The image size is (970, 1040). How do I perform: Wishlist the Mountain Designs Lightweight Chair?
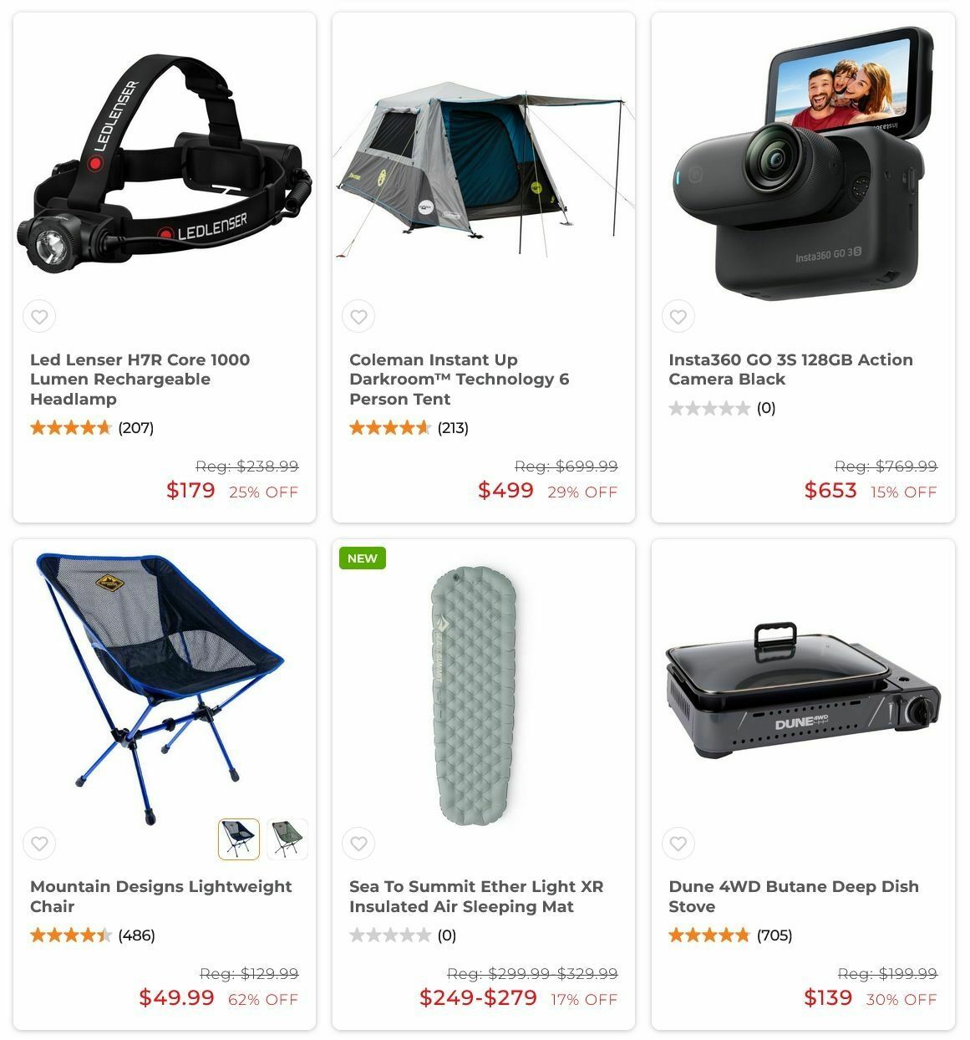[x=39, y=844]
